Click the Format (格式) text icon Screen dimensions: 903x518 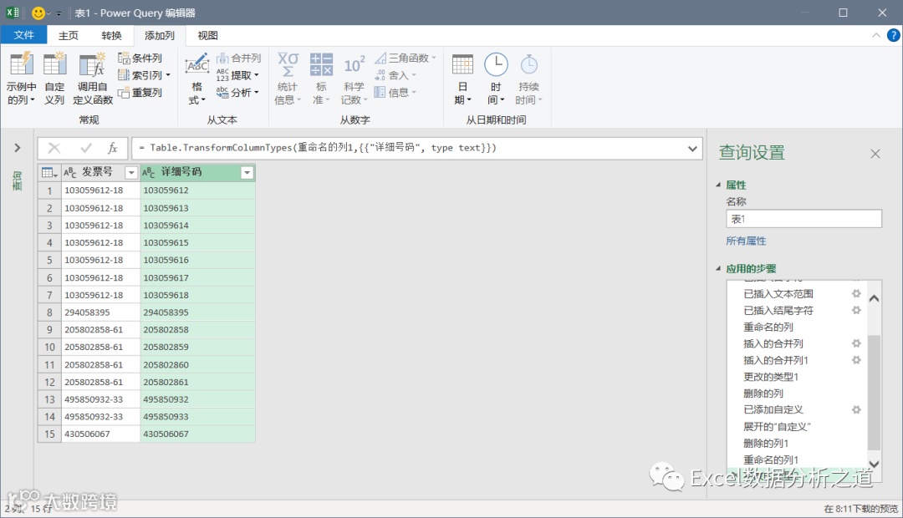196,65
